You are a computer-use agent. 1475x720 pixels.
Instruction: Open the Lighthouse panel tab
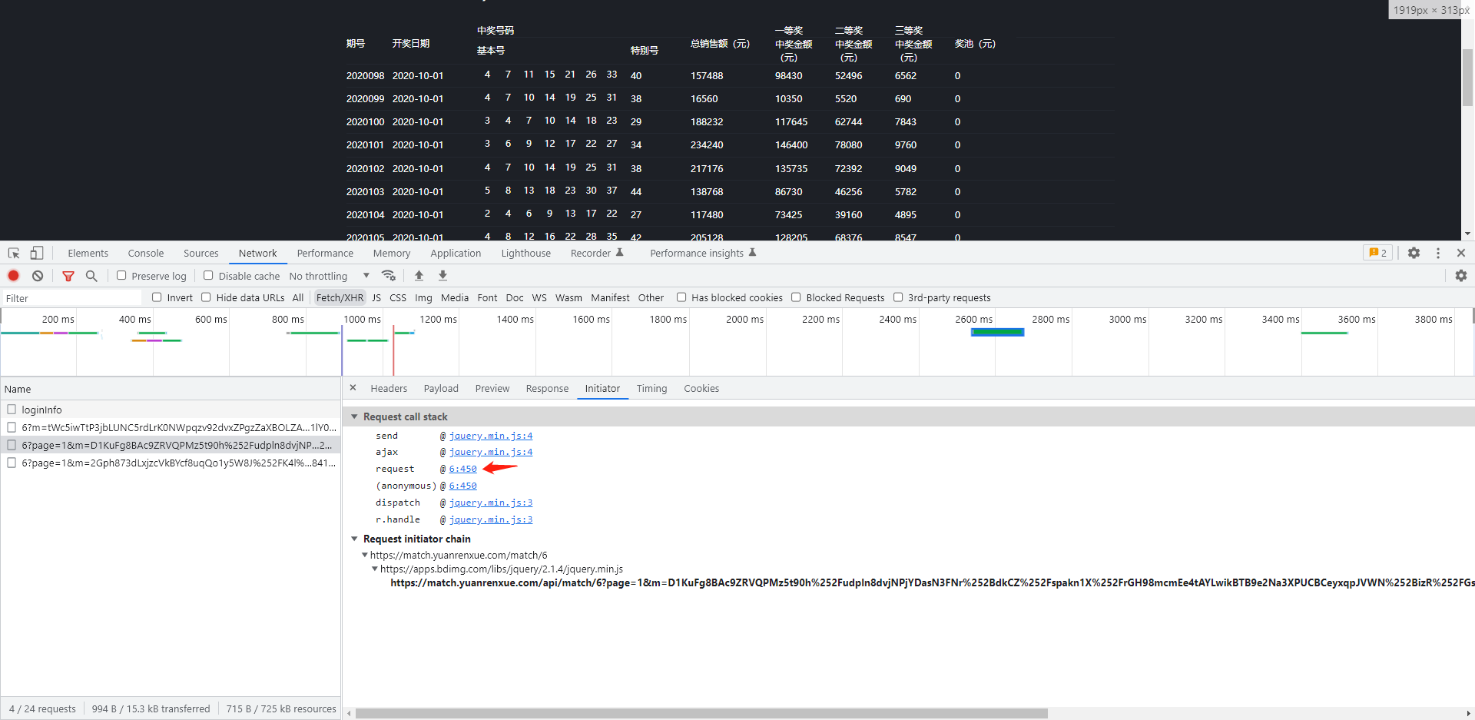[x=526, y=253]
